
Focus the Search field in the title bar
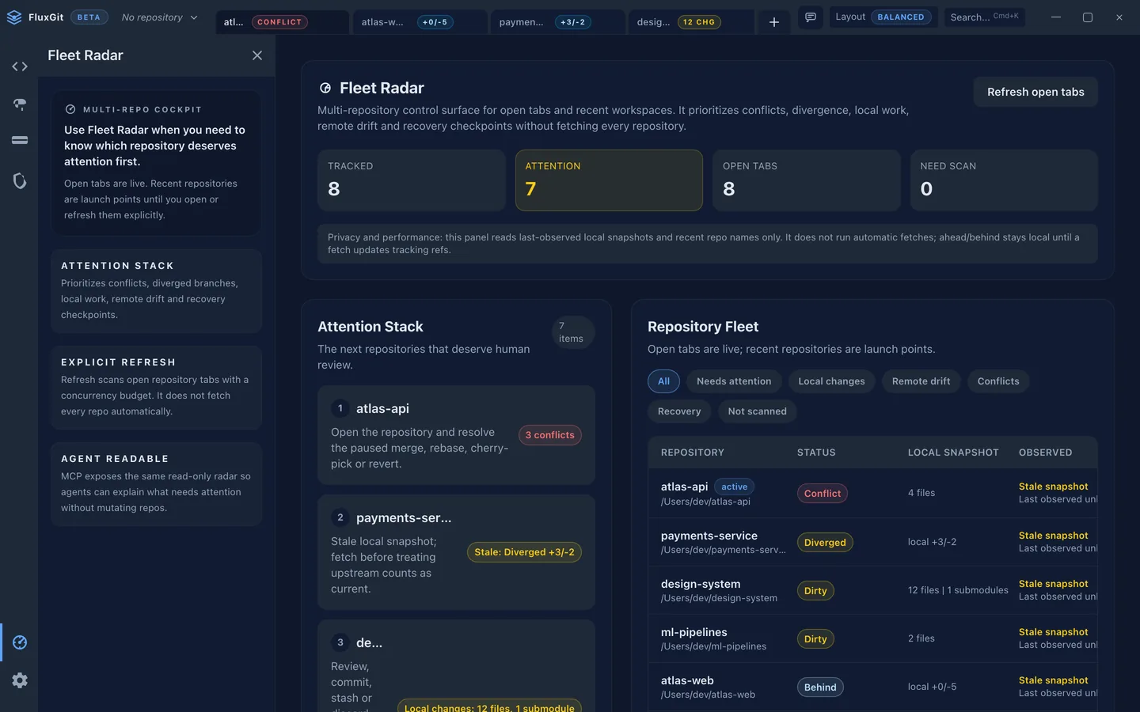tap(985, 17)
